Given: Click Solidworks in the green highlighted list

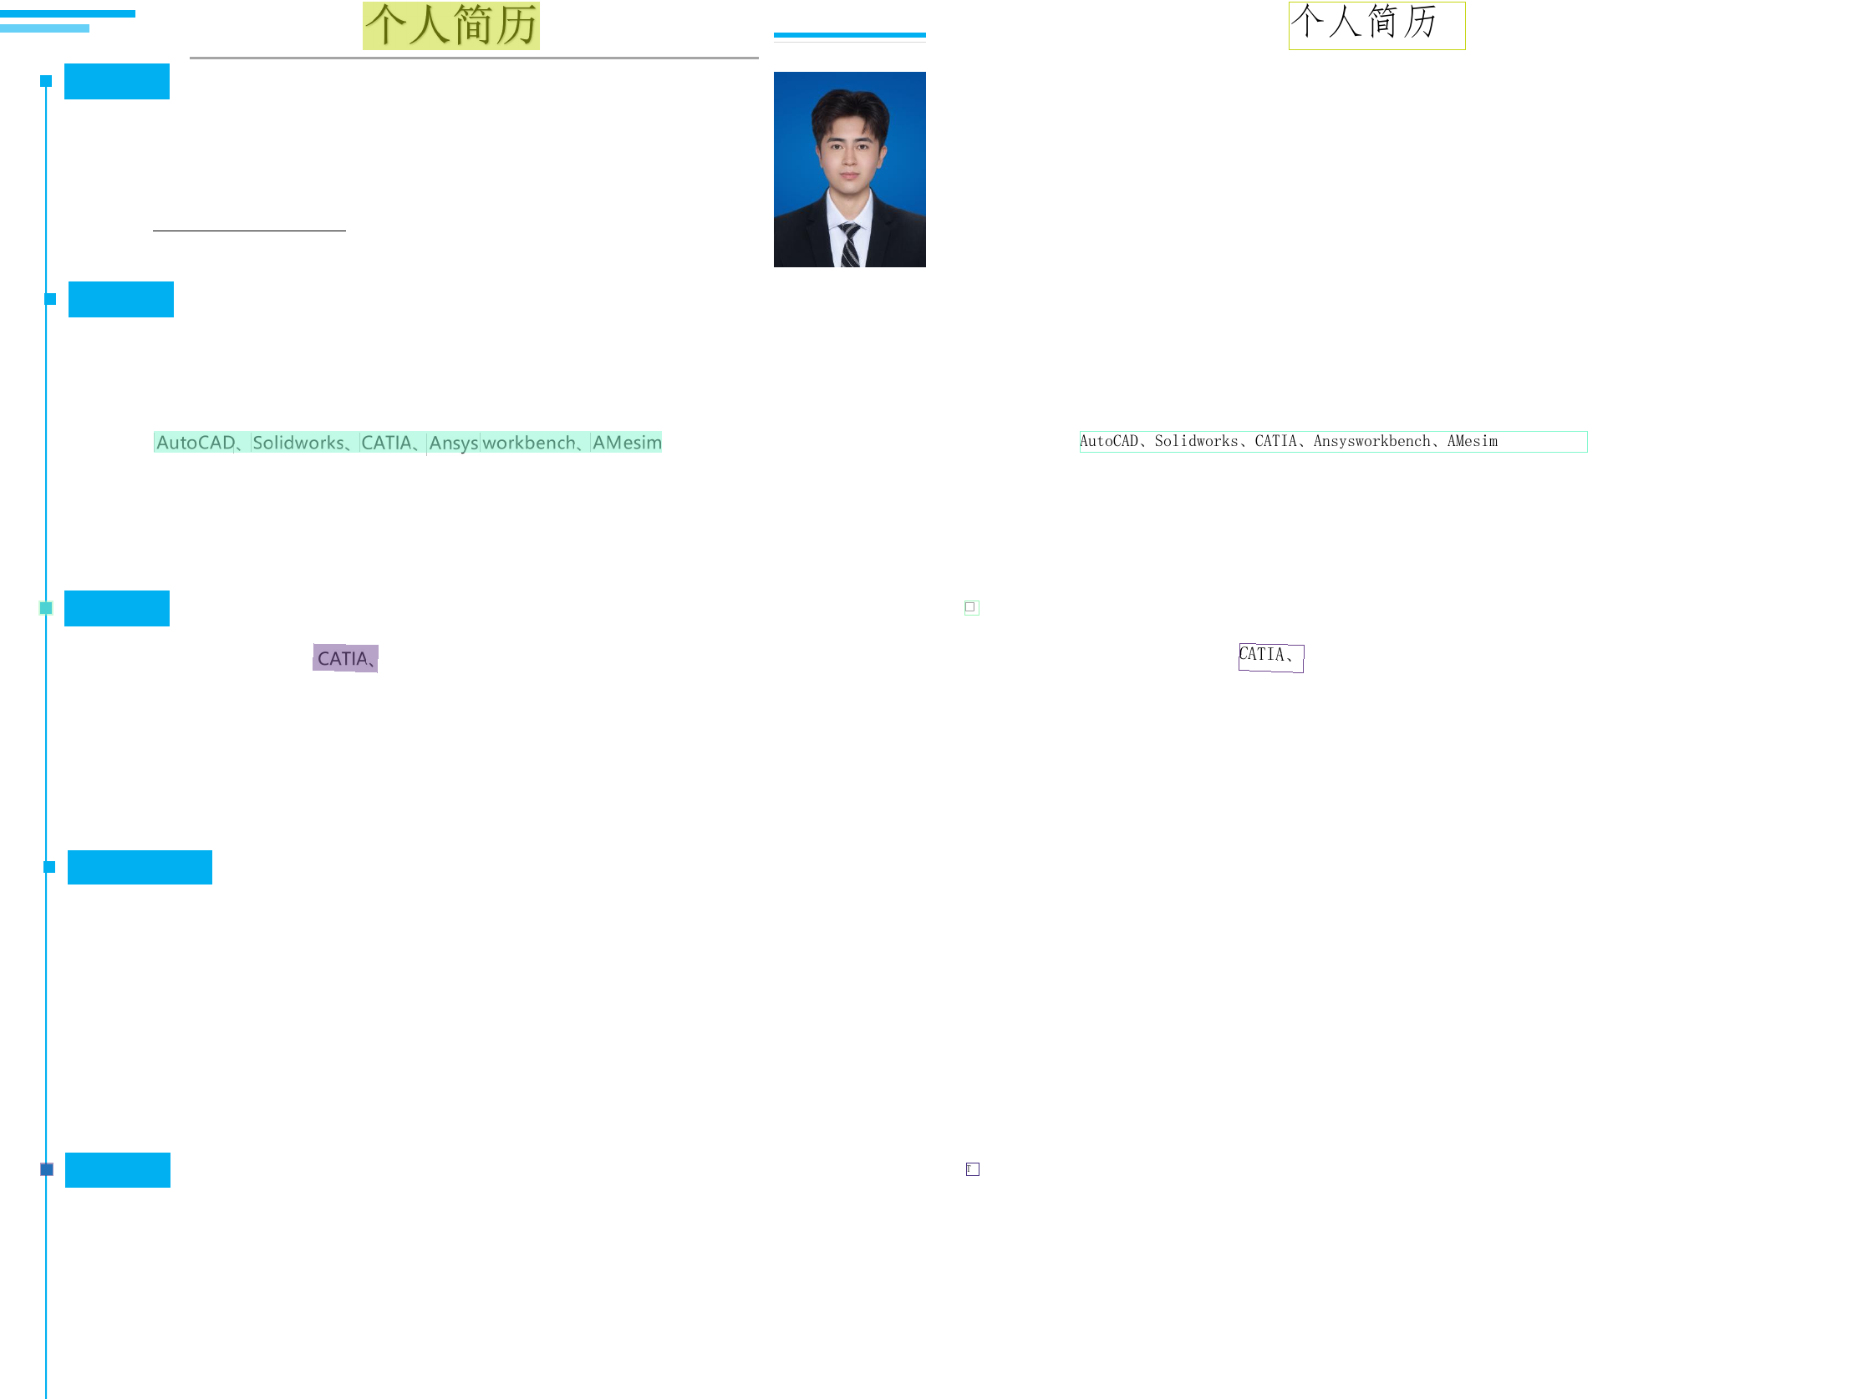Looking at the screenshot, I should 299,443.
